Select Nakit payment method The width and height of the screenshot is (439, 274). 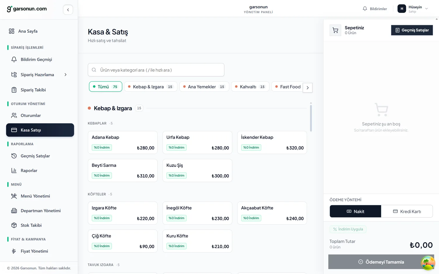(355, 211)
